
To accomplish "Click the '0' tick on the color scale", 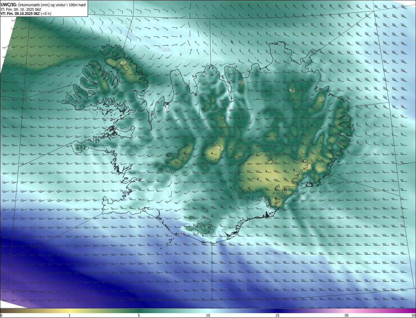I will pos(1,315).
